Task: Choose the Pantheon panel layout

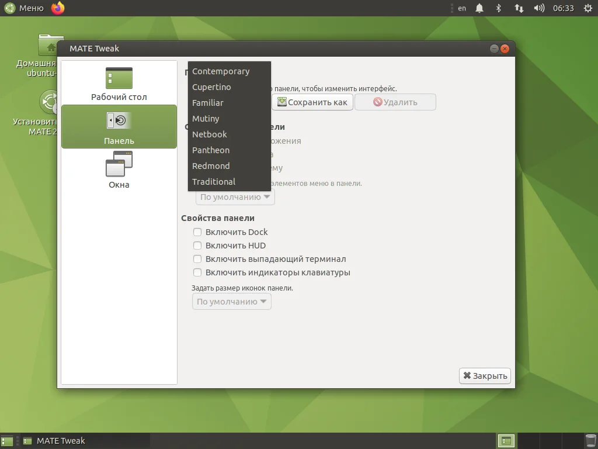Action: coord(229,150)
